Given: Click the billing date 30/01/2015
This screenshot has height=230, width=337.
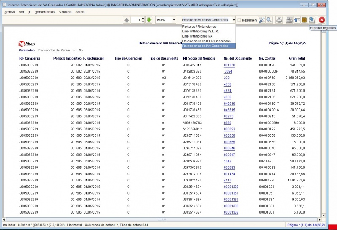Looking at the screenshot, I should tap(92, 71).
